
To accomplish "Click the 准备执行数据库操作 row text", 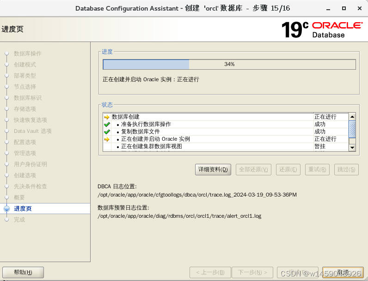I will [146, 124].
